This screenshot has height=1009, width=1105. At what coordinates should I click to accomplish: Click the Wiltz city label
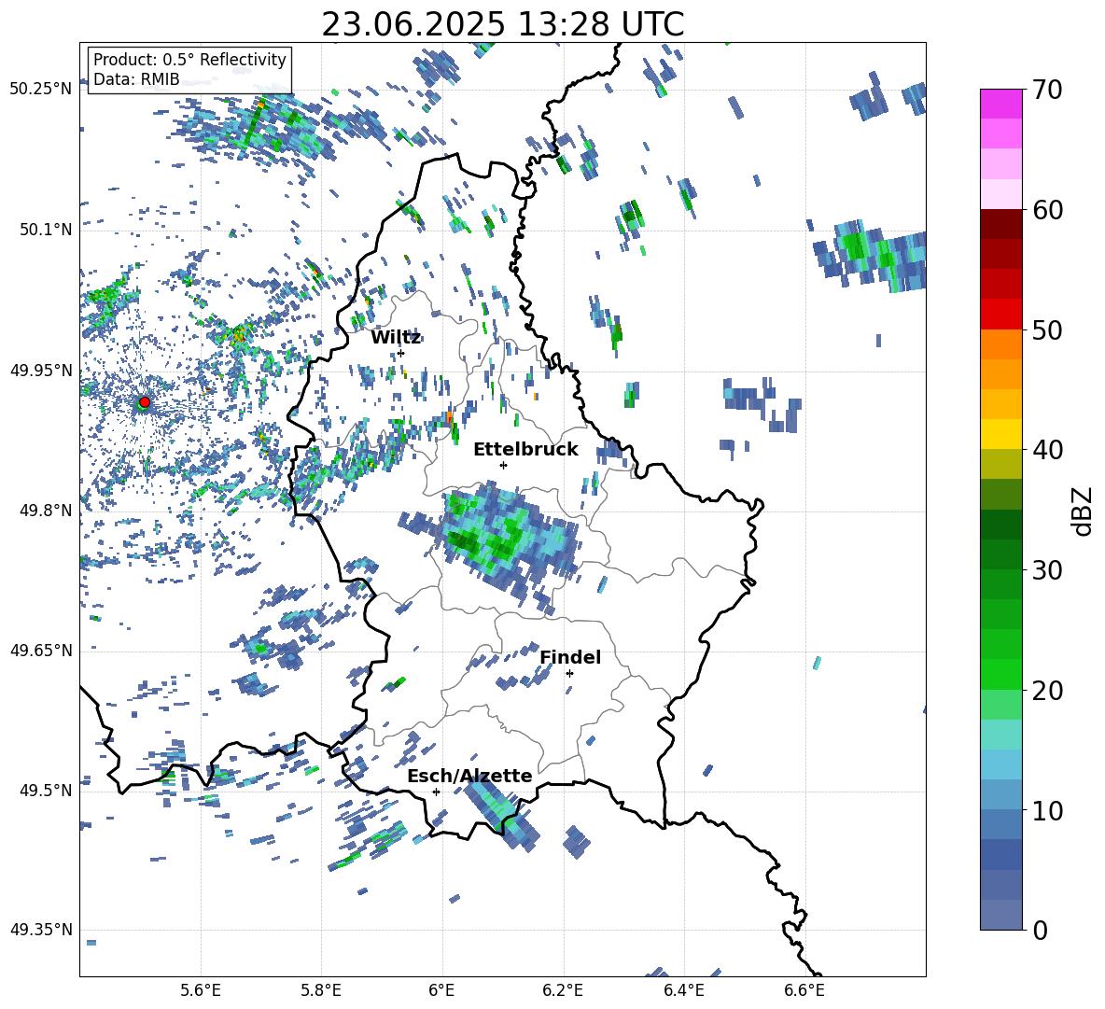[396, 338]
